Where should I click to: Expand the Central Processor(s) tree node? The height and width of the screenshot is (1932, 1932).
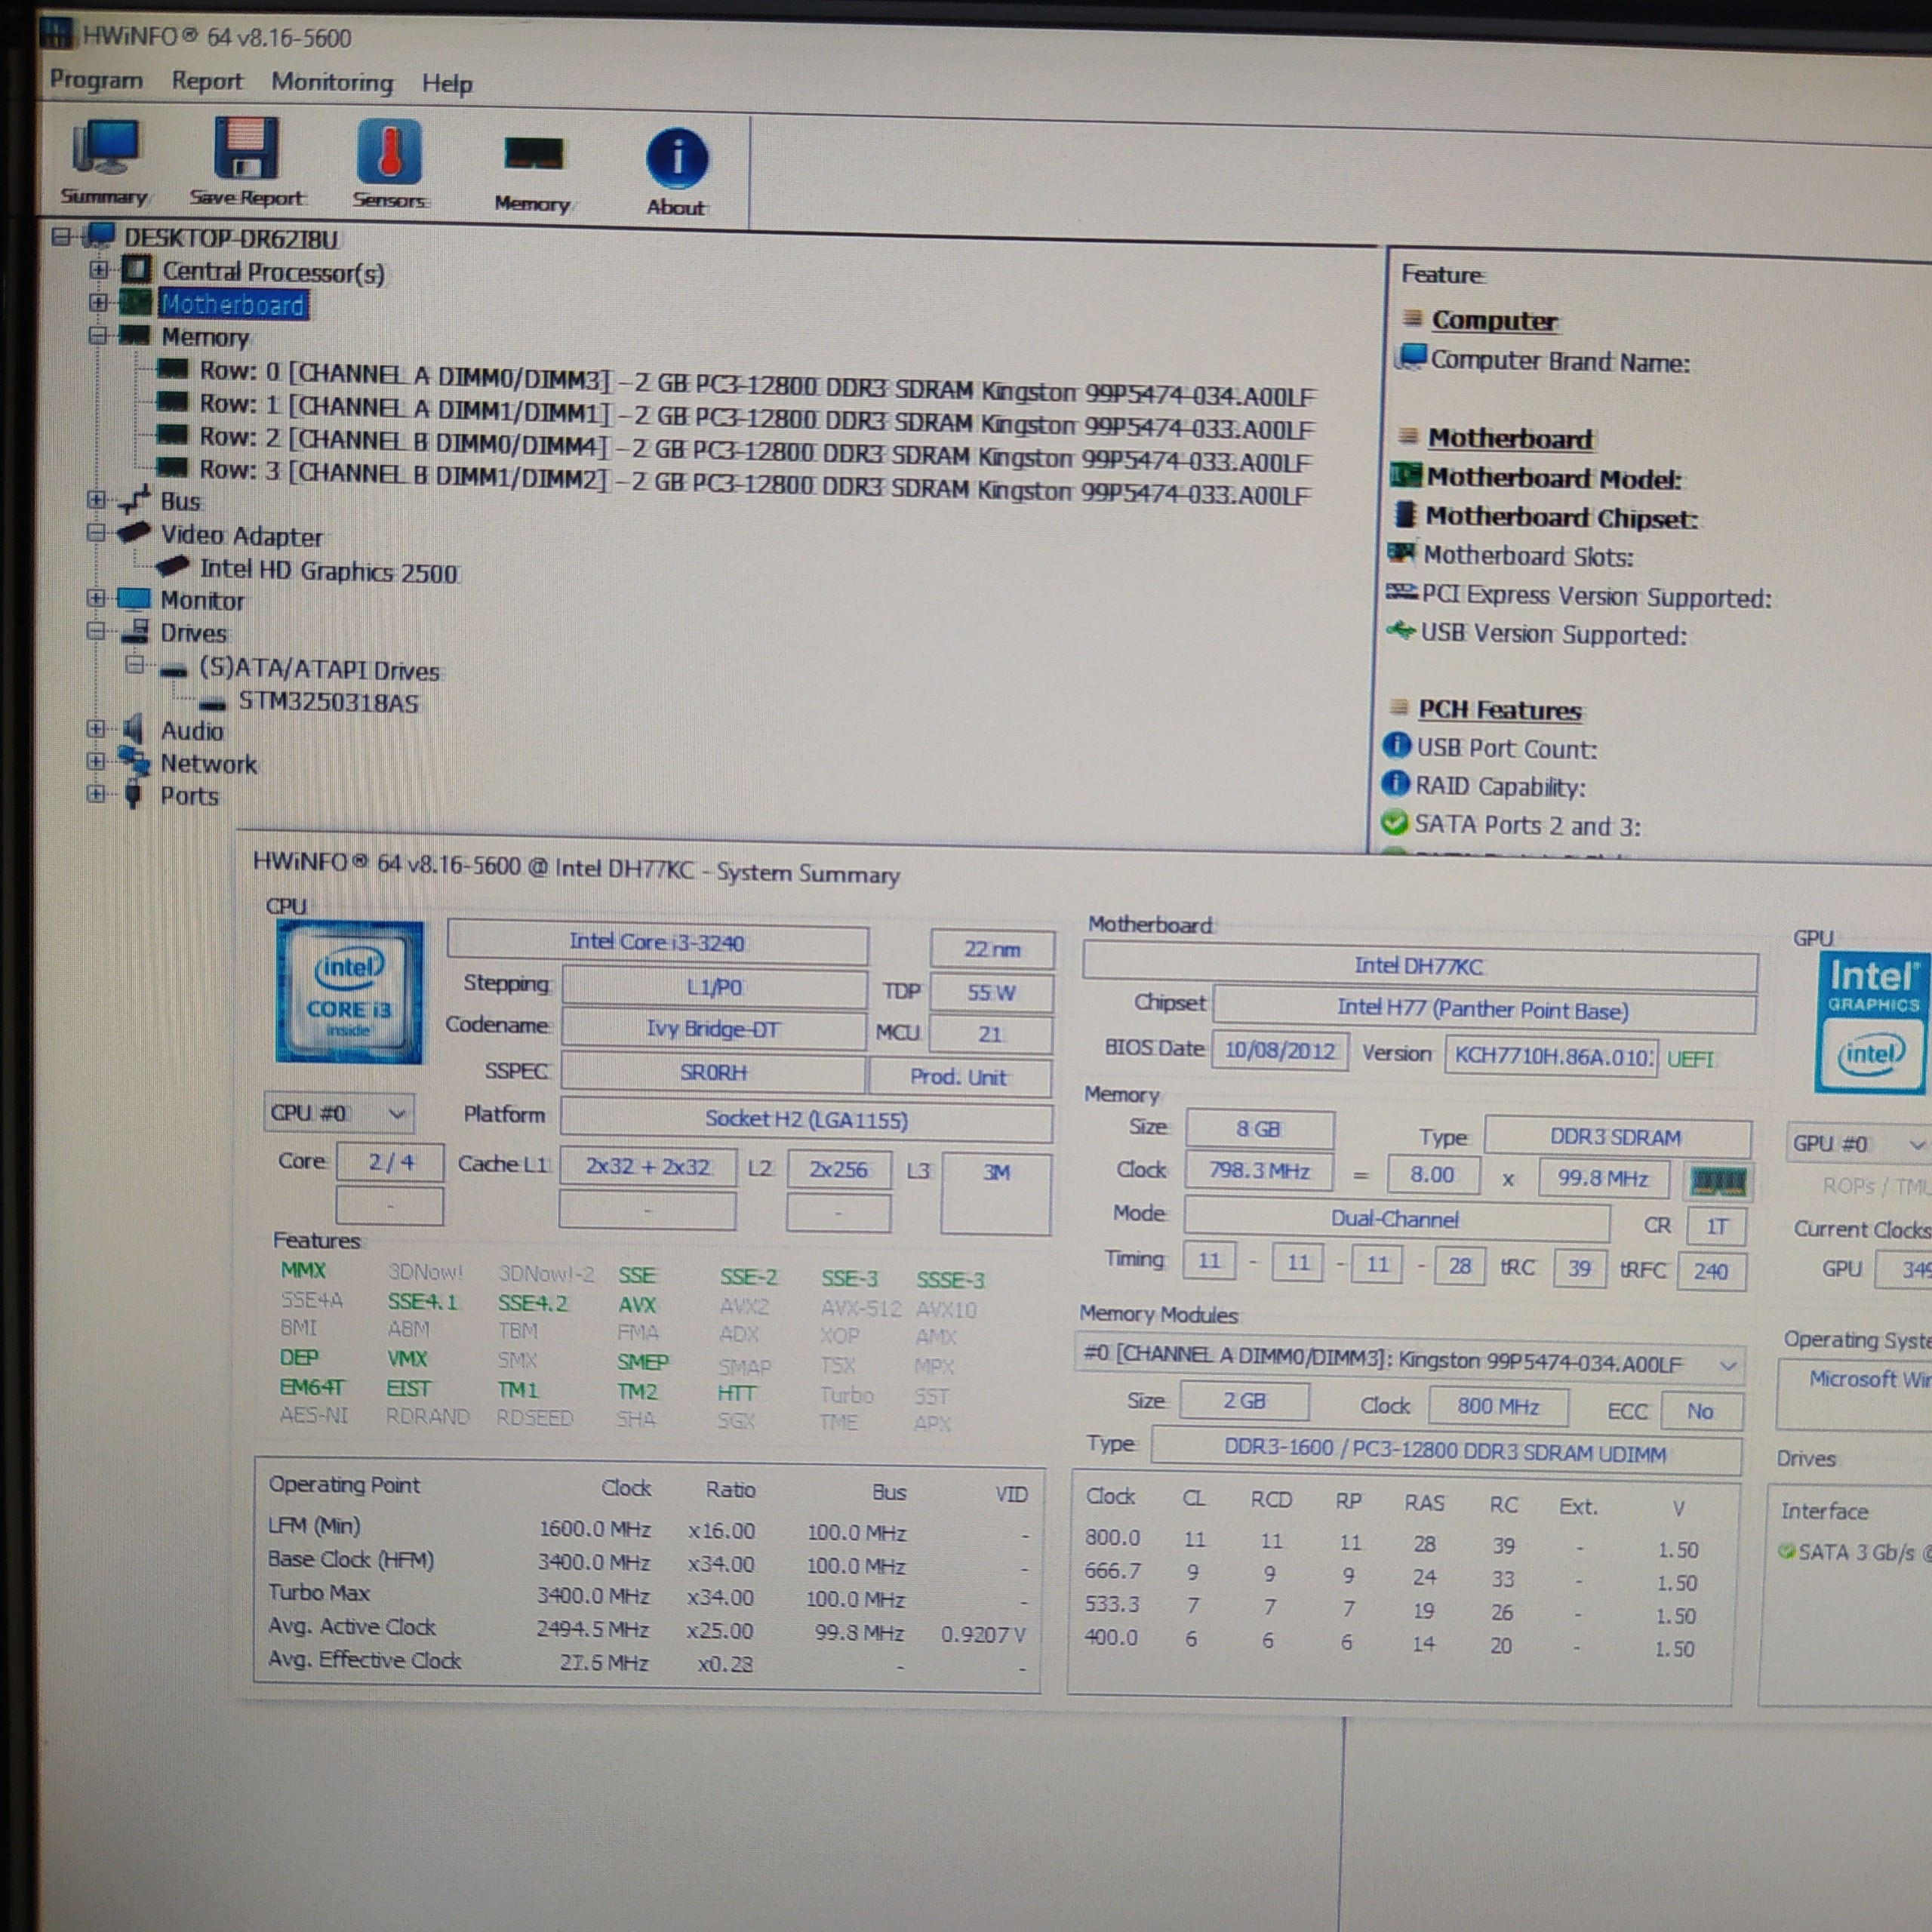[98, 269]
